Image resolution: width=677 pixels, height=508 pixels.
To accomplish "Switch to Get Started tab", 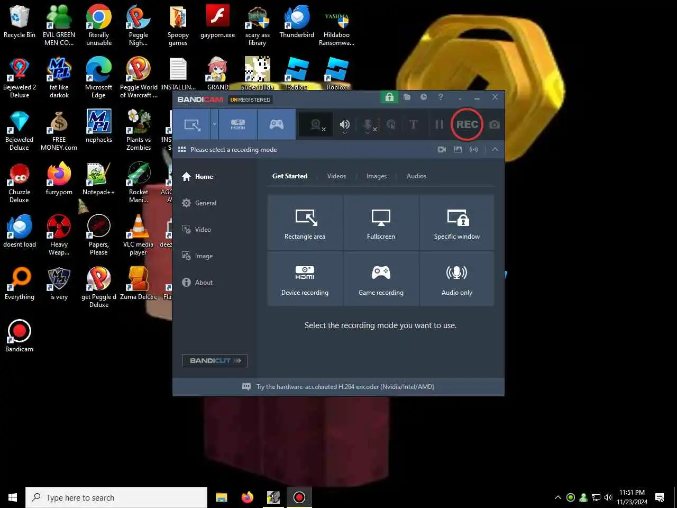I will (290, 176).
